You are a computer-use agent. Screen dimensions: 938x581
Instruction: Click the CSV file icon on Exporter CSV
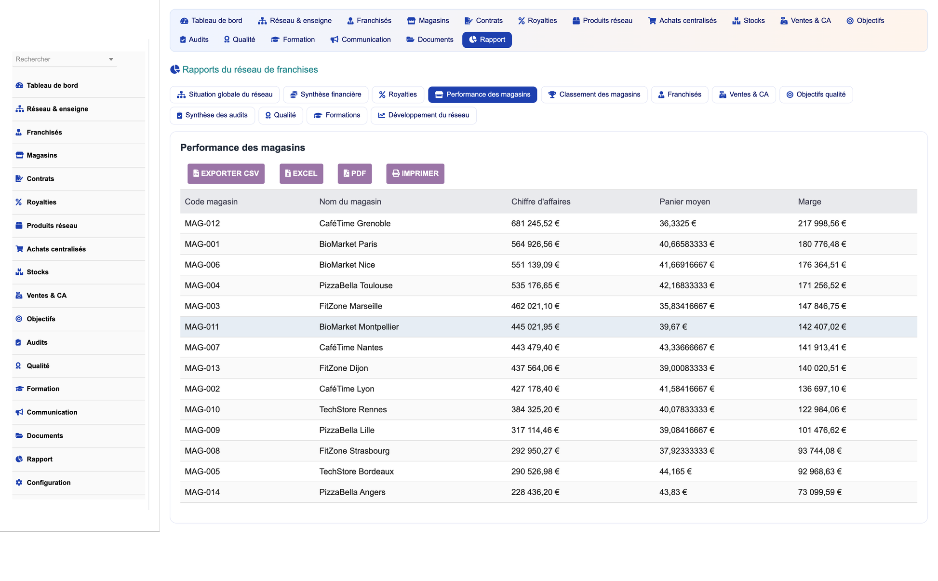(x=196, y=174)
